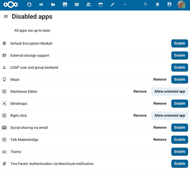Open the Photos app icon

[65, 5]
